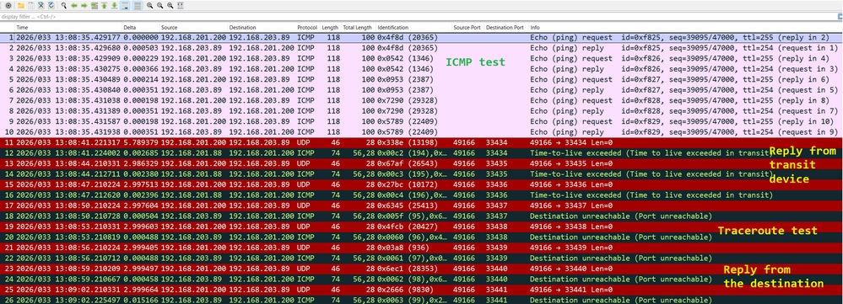Select packet 17 UDP 49166 → 33437
The height and width of the screenshot is (304, 843).
pos(422,205)
